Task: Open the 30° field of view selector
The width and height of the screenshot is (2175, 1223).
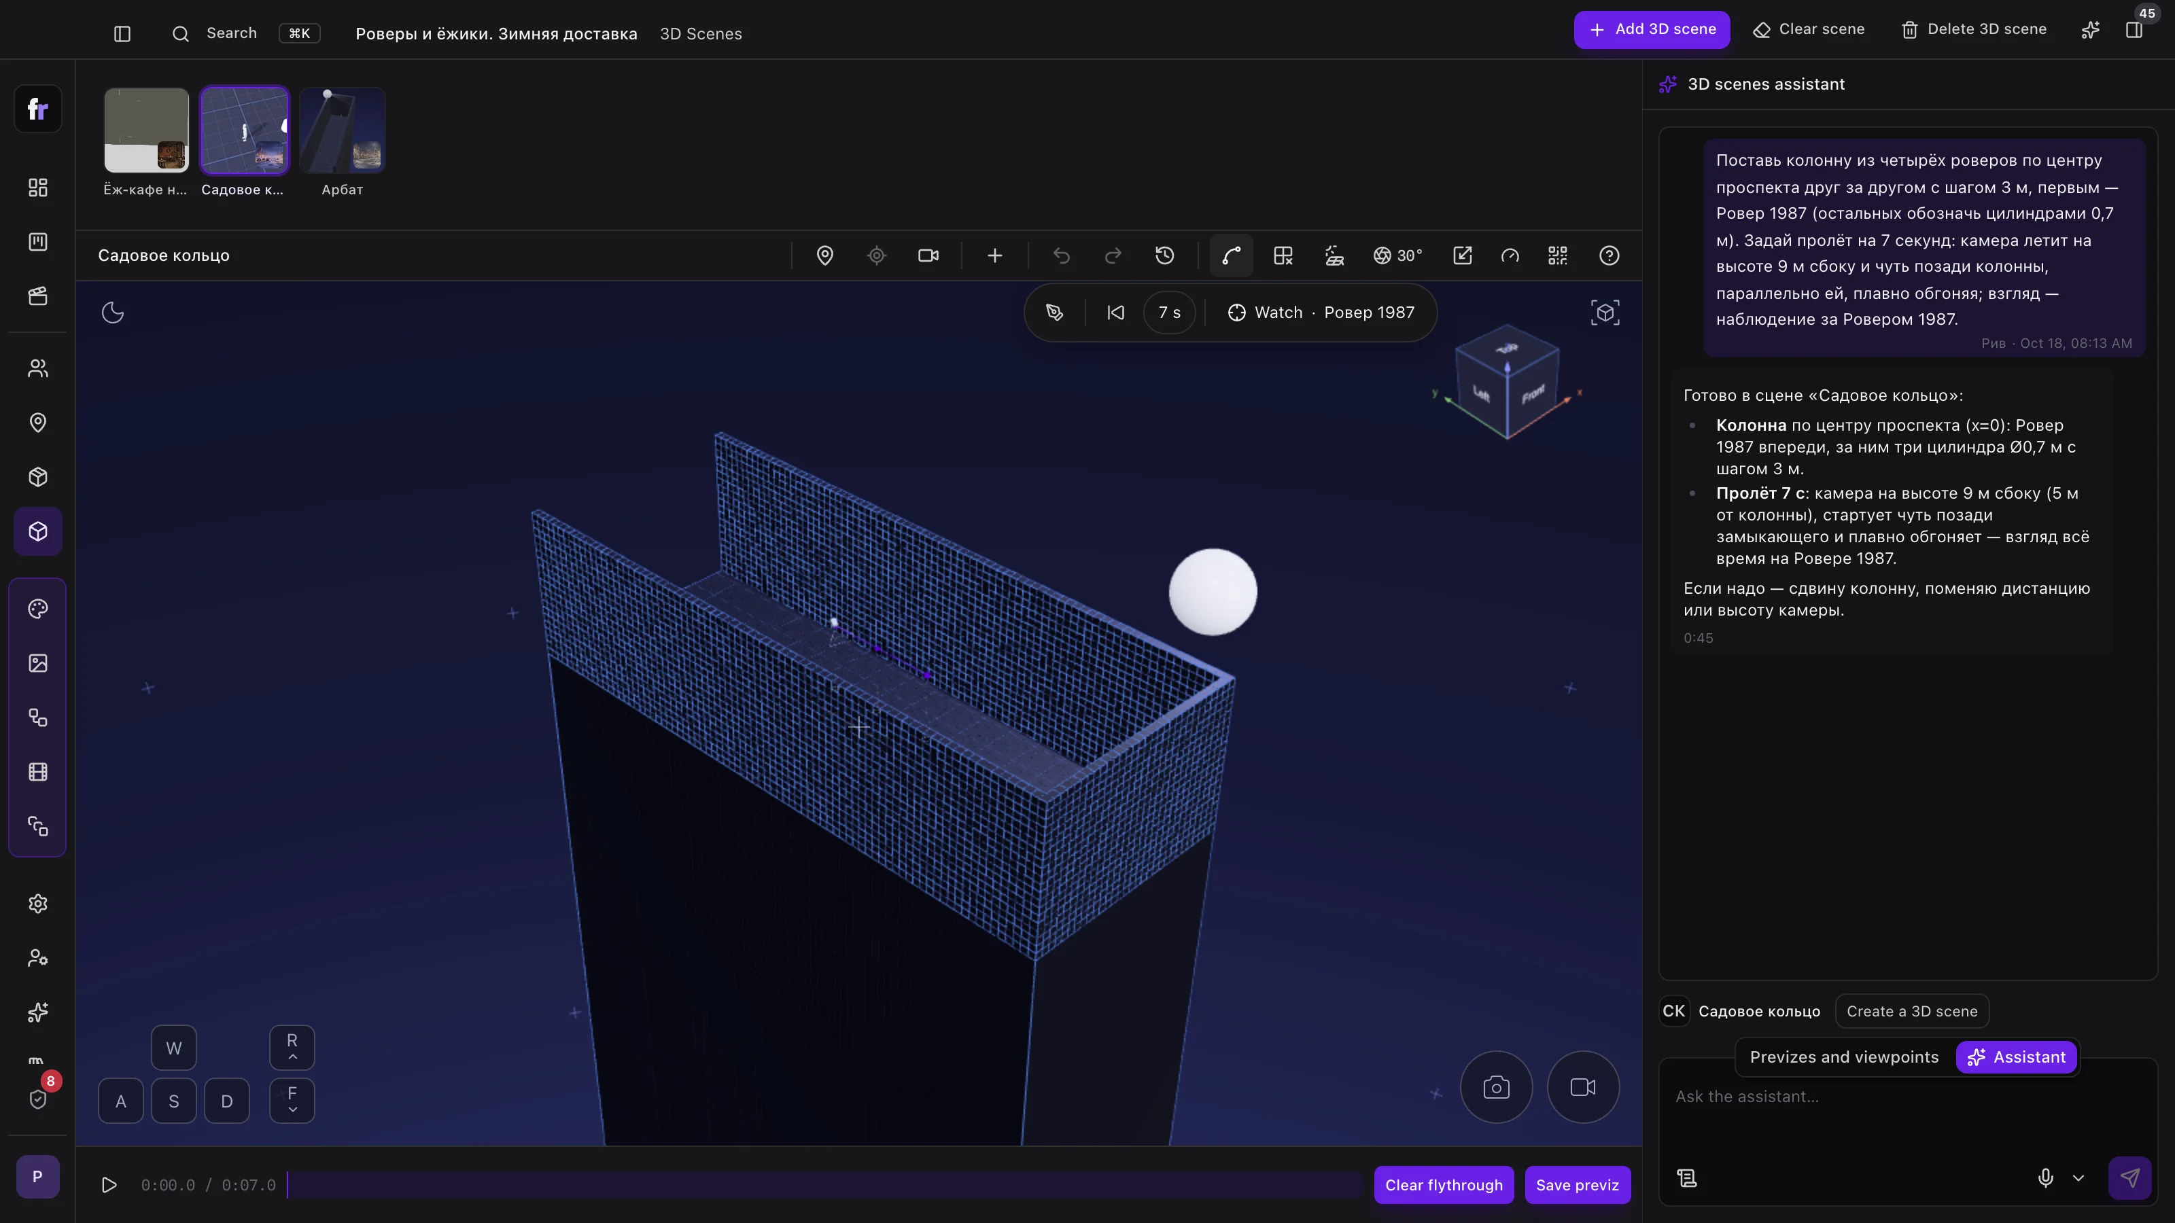Action: tap(1398, 255)
